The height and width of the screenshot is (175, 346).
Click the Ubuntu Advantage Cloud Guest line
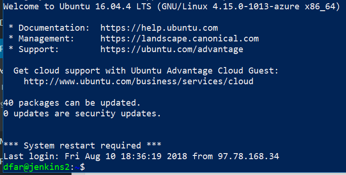146,71
